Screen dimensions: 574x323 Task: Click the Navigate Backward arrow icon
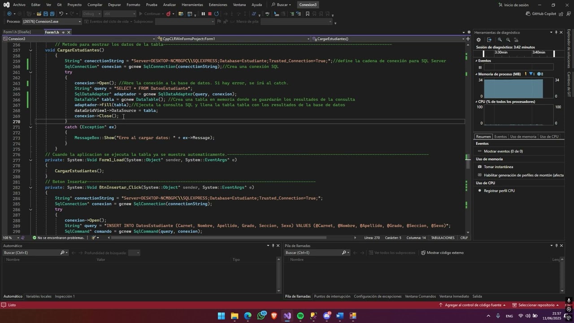click(9, 14)
